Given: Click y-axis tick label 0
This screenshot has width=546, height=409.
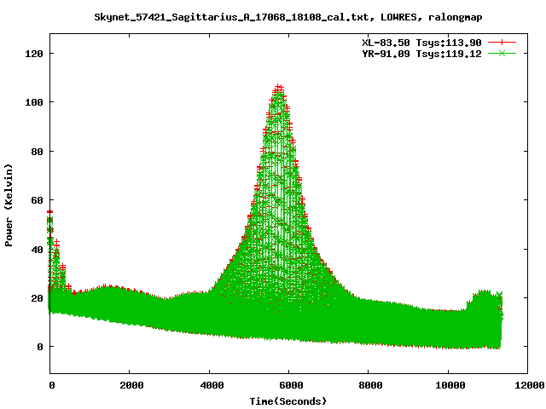Looking at the screenshot, I should pos(40,347).
